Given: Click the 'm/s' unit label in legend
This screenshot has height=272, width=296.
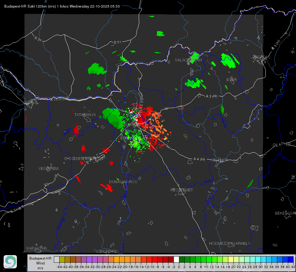Looking at the screenshot, I should [41, 268].
